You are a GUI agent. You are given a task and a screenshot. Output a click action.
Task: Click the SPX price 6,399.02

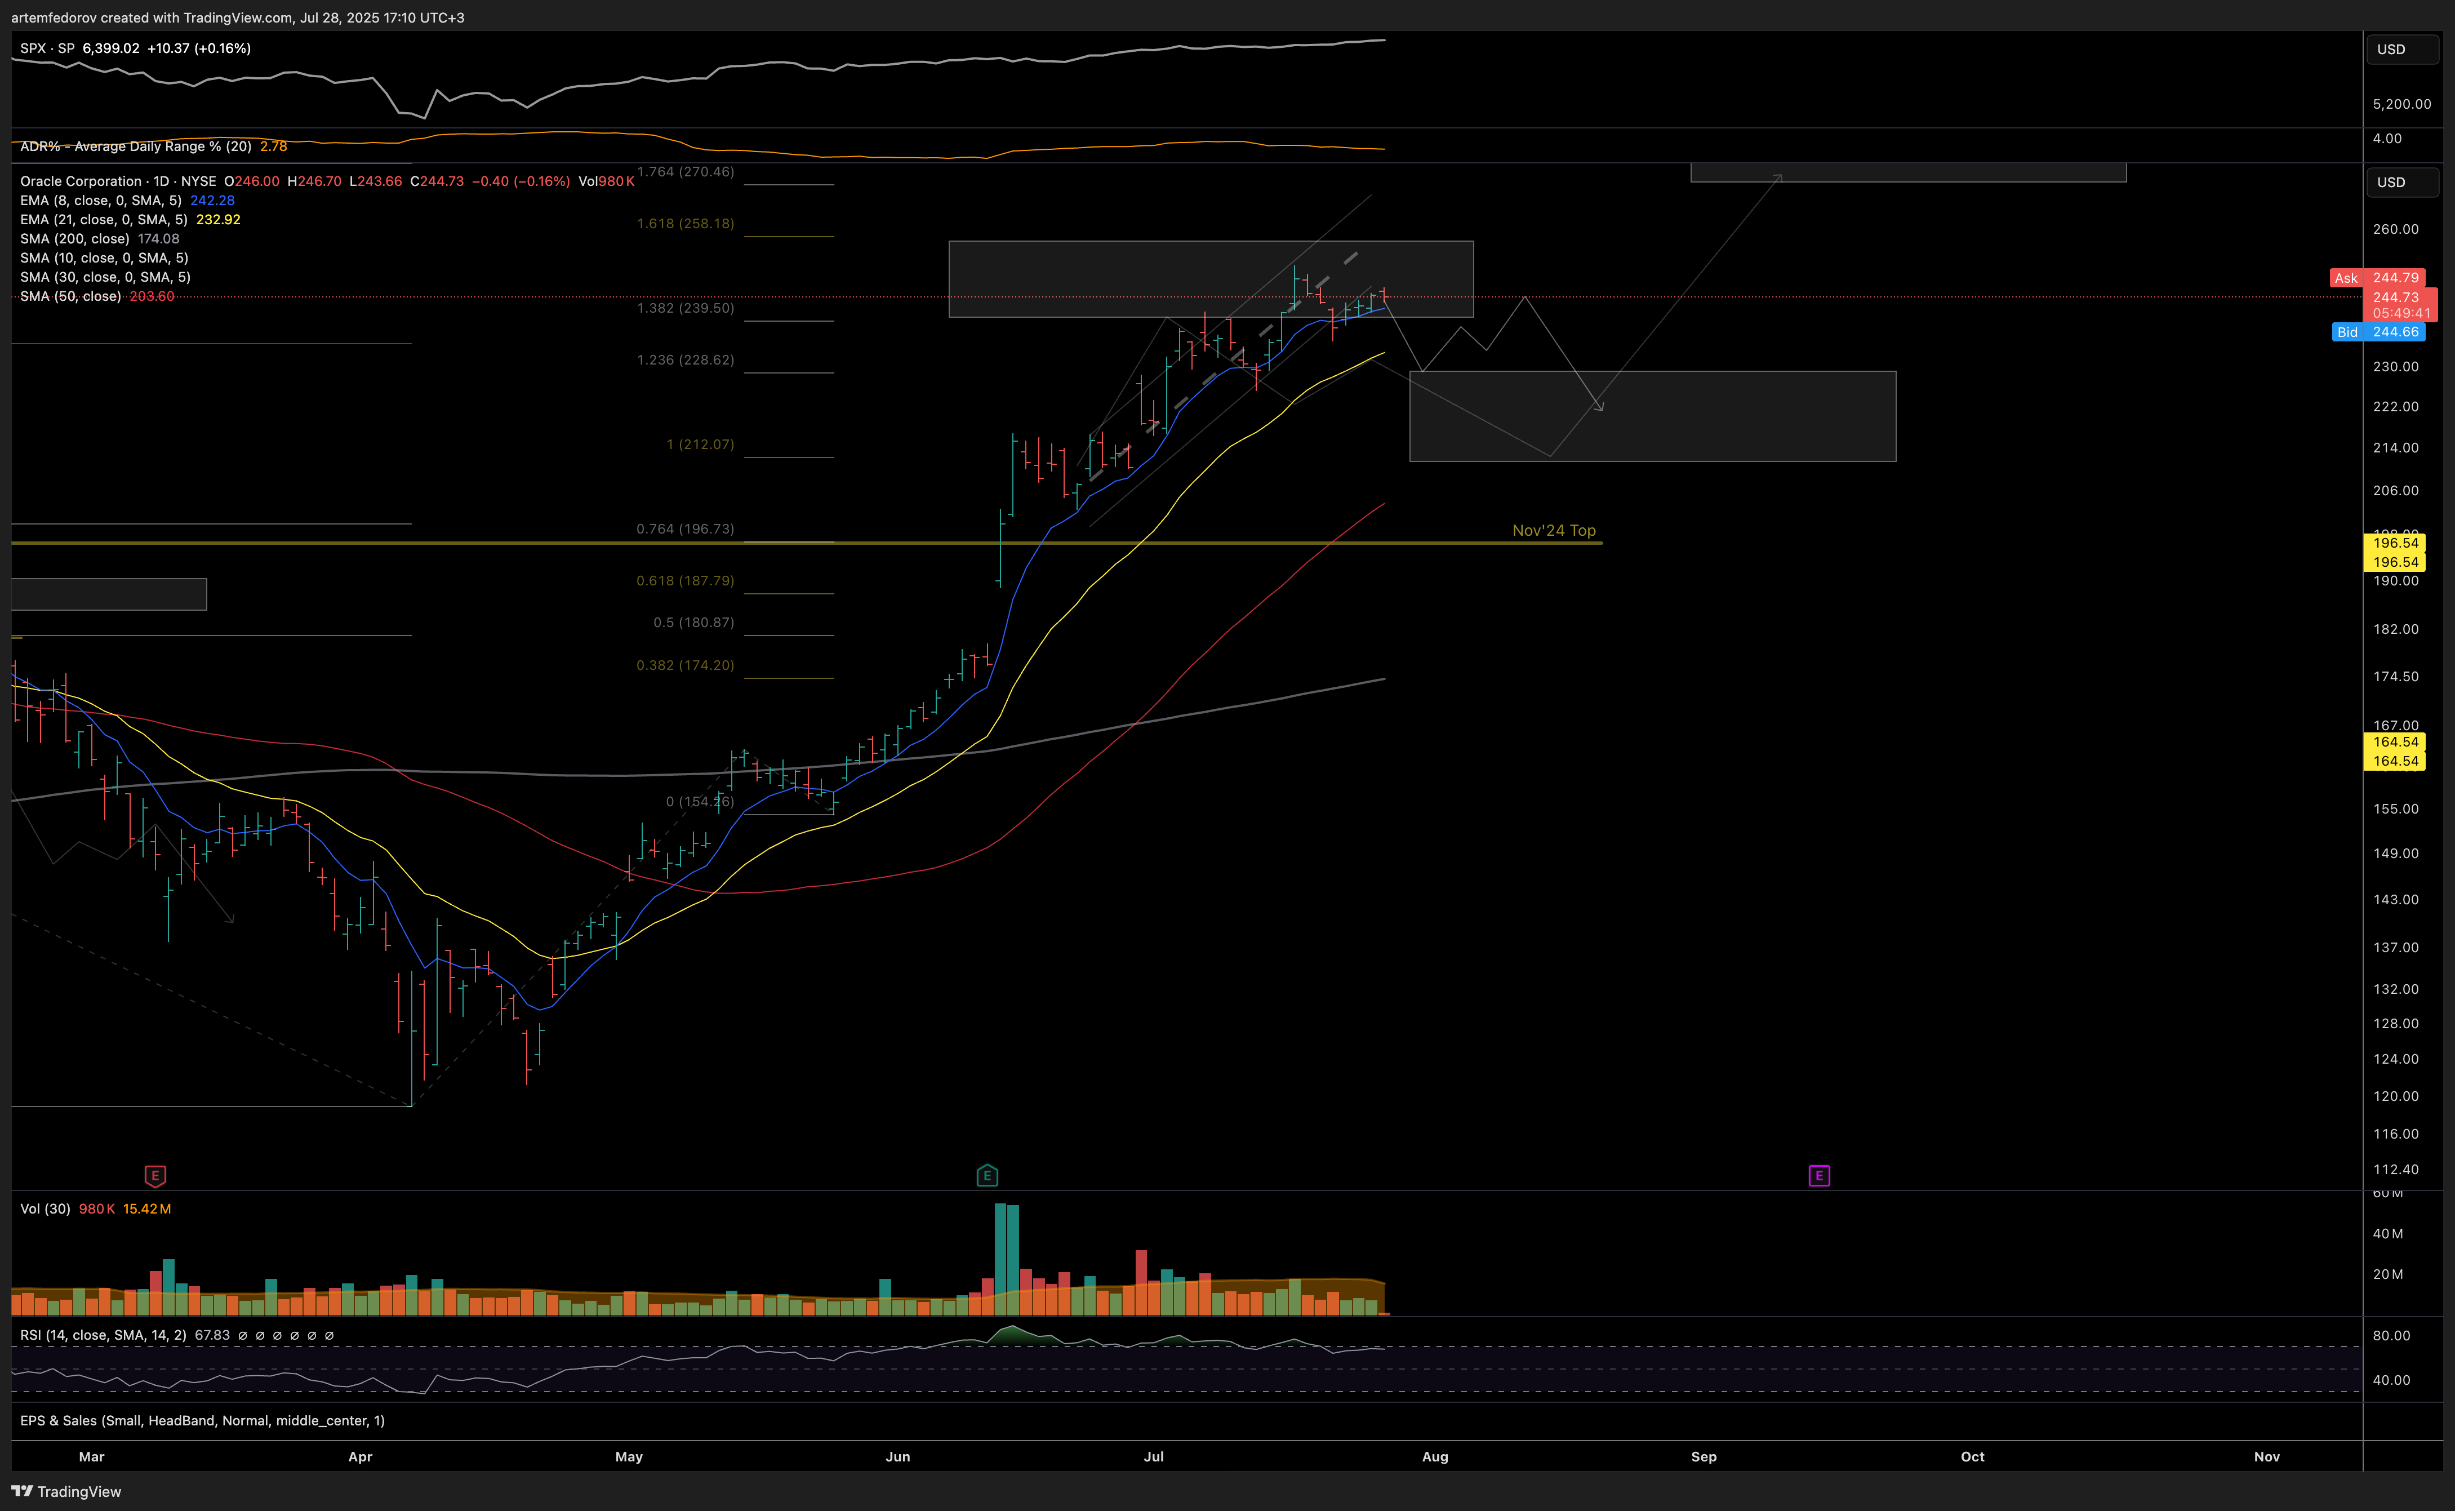[x=111, y=48]
